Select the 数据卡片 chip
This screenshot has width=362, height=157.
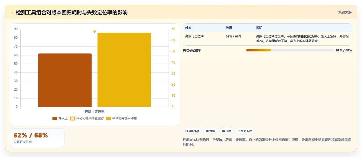pyautogui.click(x=245, y=131)
